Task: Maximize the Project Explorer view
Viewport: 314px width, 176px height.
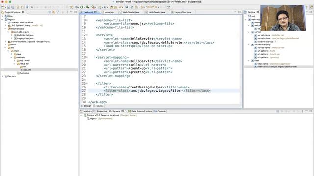Action: pyautogui.click(x=75, y=12)
